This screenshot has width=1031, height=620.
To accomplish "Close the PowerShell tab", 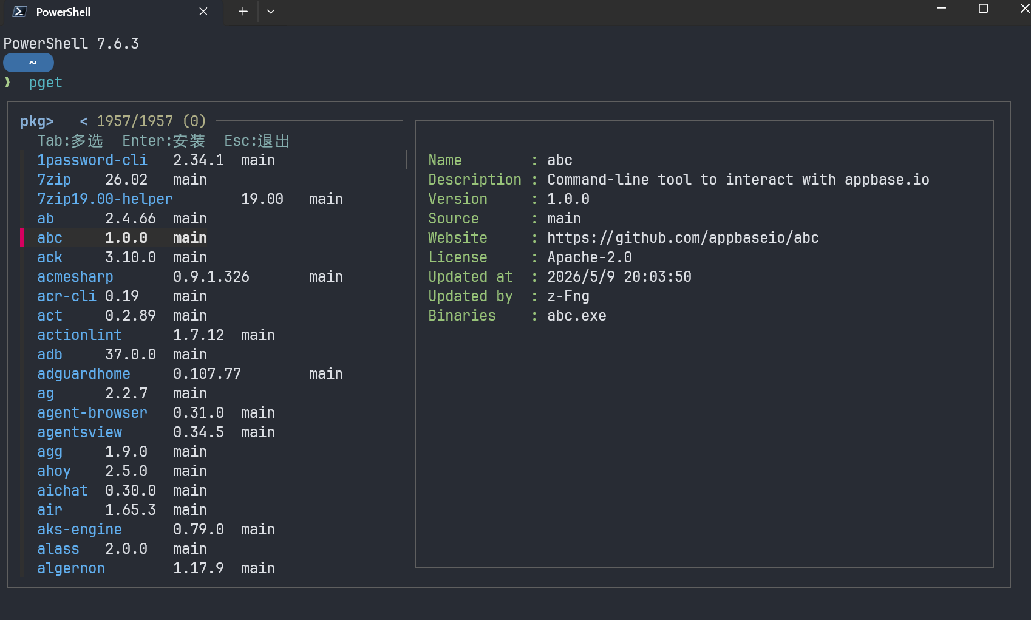I will tap(203, 12).
